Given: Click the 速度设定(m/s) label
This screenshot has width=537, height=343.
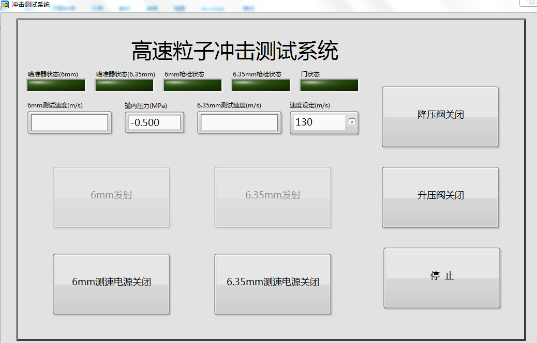Looking at the screenshot, I should (309, 105).
